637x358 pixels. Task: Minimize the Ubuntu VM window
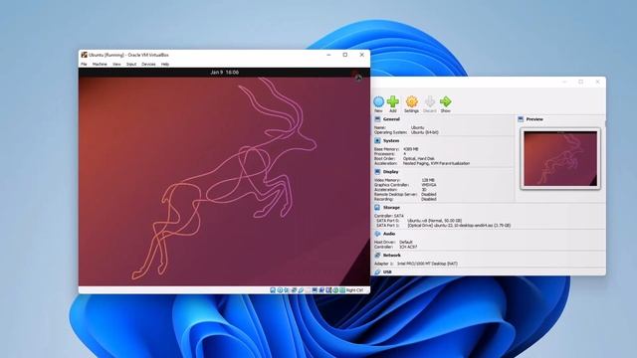pos(328,55)
